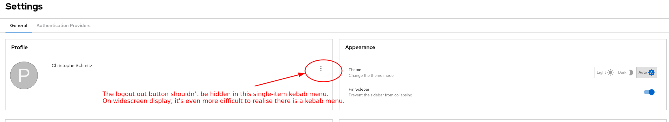Screen dimensions: 669x122
Task: Open the Authentication Providers tab
Action: [63, 26]
